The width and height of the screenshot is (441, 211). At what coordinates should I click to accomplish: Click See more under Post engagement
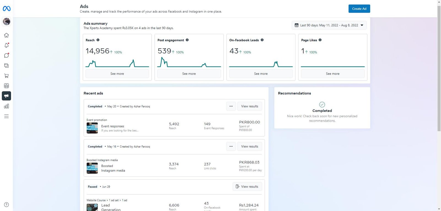point(189,74)
